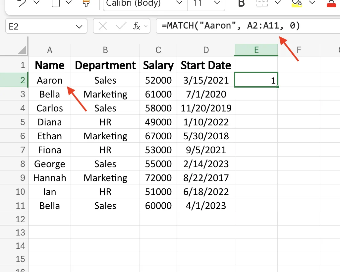Click the Department header cell
This screenshot has width=340, height=272.
click(x=105, y=65)
